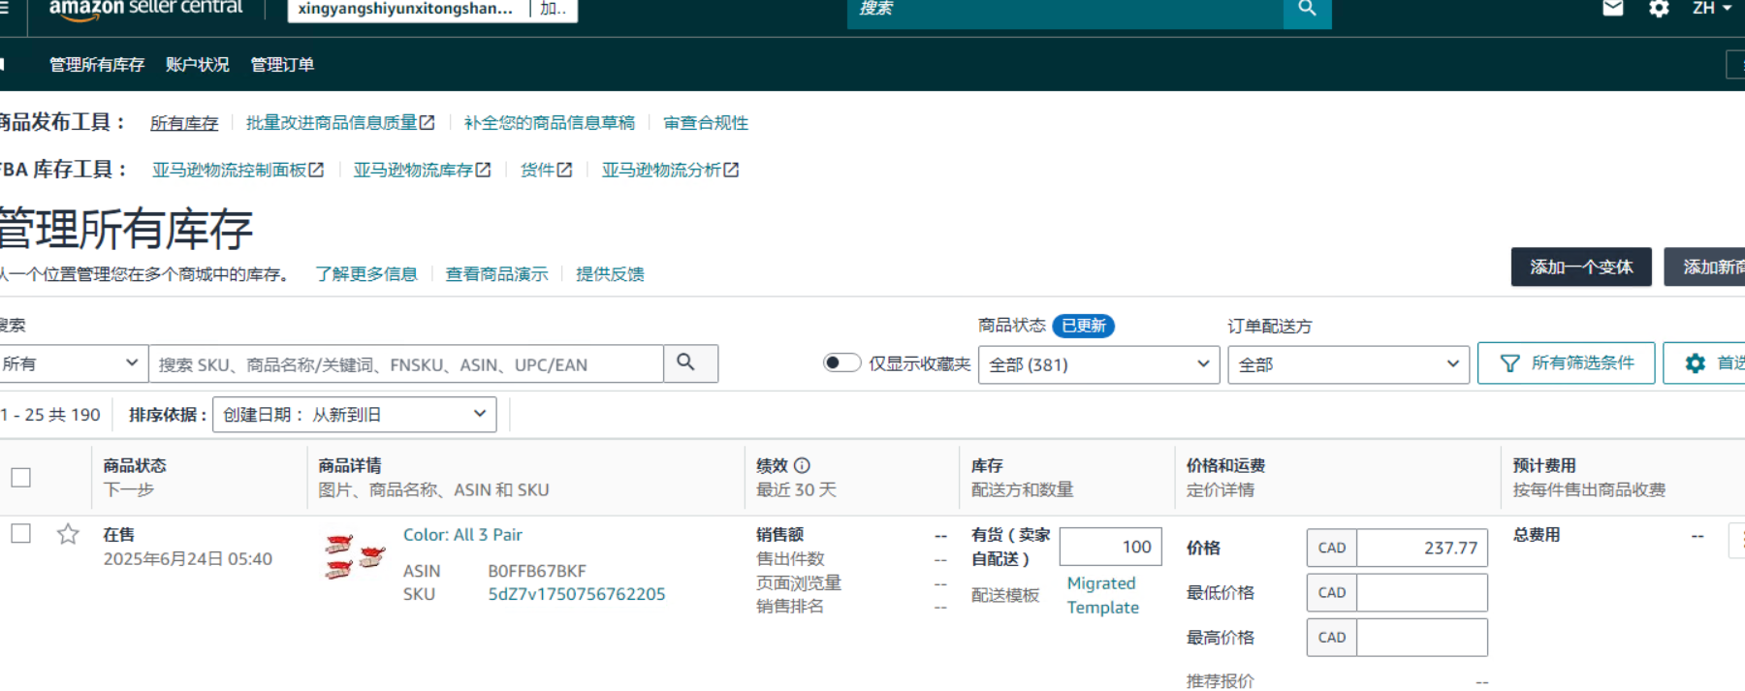Click the product thumbnail image

pyautogui.click(x=353, y=557)
